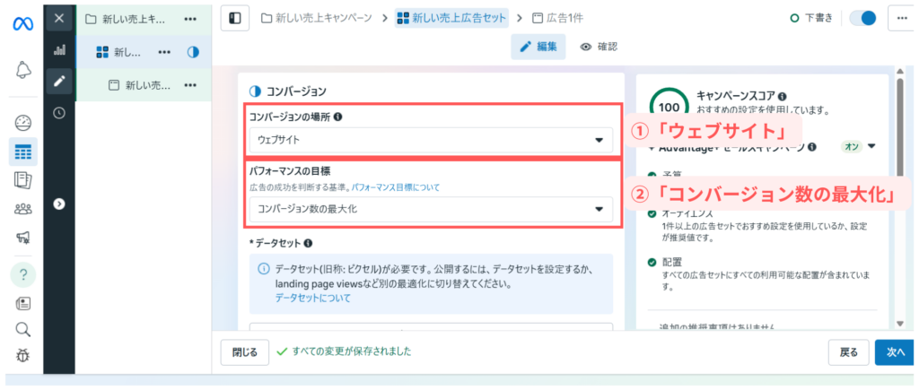Image resolution: width=919 pixels, height=390 pixels.
Task: Expand the Advantage+ オン dropdown arrow
Action: point(871,146)
